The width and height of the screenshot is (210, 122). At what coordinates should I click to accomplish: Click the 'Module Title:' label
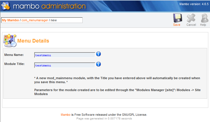[14, 64]
